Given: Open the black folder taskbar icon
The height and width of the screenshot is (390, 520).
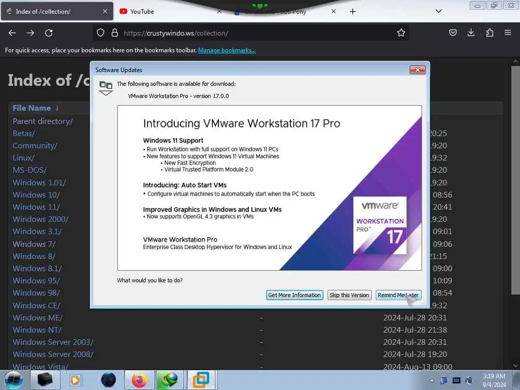Looking at the screenshot, I should click(x=45, y=380).
